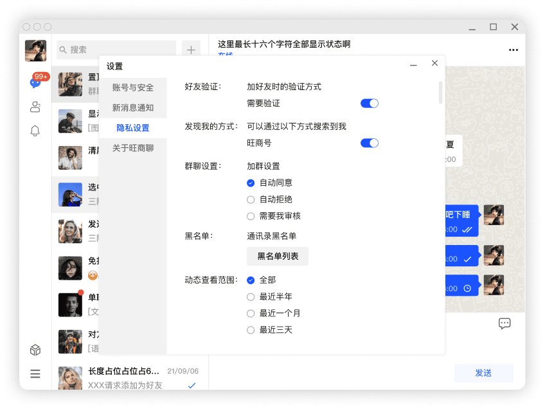Select 自动拒绝 for group join requests
The image size is (545, 409).
251,199
